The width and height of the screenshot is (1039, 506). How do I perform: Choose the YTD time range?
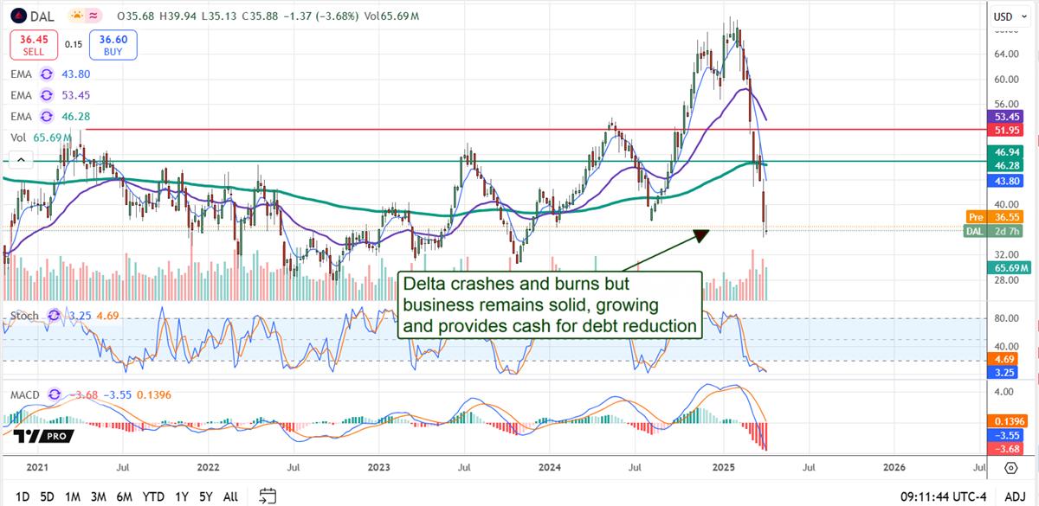coord(154,496)
